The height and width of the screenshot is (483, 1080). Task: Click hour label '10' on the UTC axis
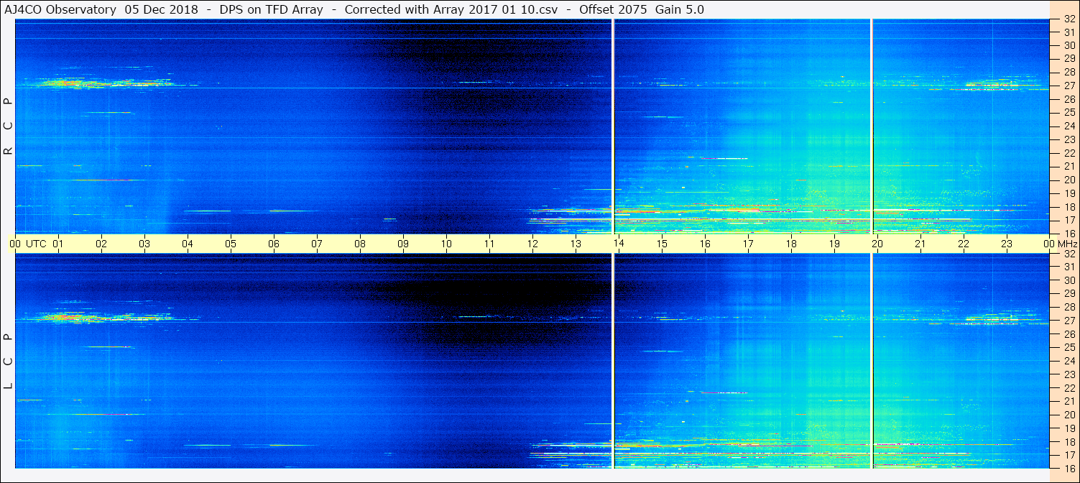coord(446,244)
